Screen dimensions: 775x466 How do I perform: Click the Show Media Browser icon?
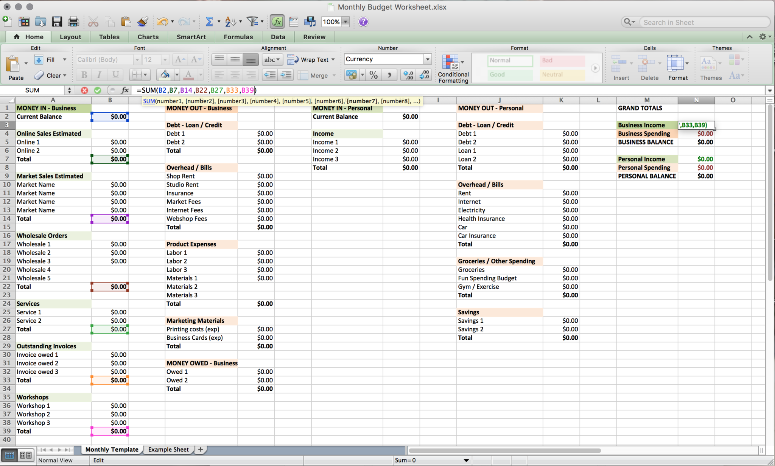coord(310,22)
